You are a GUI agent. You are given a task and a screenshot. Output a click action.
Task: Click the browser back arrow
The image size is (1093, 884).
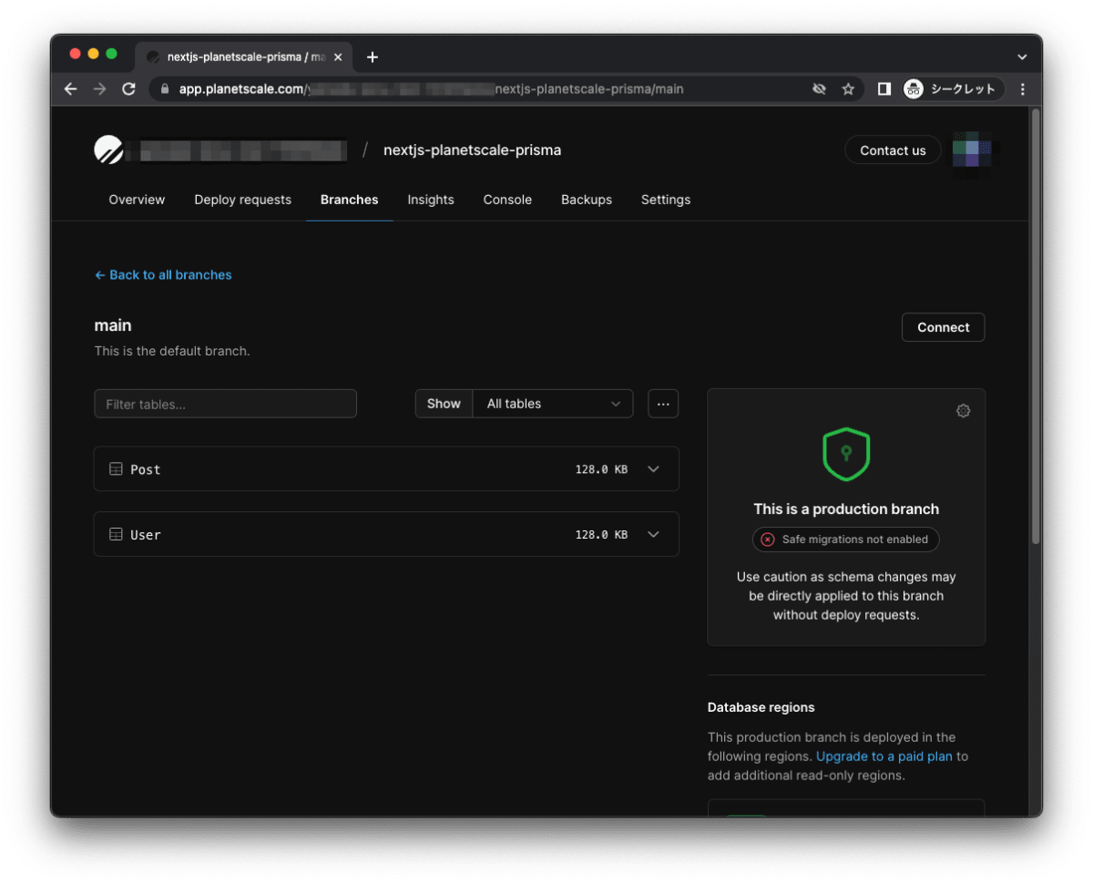(70, 88)
